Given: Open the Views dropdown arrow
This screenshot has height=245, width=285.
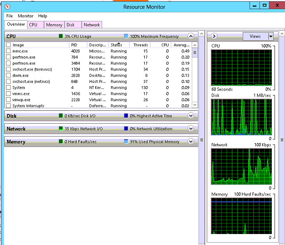Looking at the screenshot, I should 271,36.
